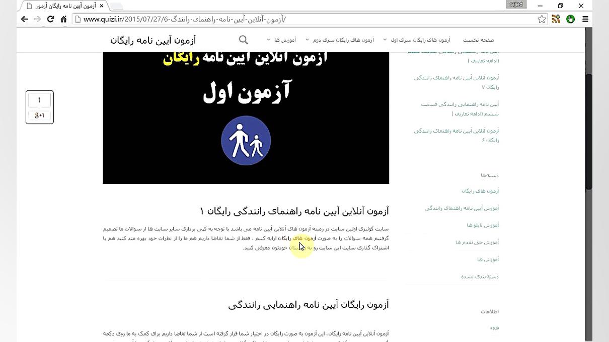This screenshot has height=342, width=609.
Task: Expand آزمون های رایگان سری دوم dropdown
Action: pos(342,40)
